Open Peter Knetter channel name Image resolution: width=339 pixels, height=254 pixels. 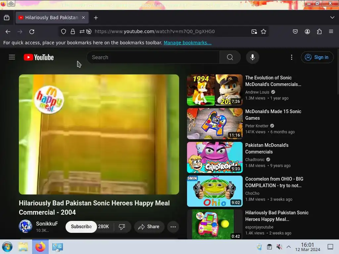pyautogui.click(x=257, y=126)
